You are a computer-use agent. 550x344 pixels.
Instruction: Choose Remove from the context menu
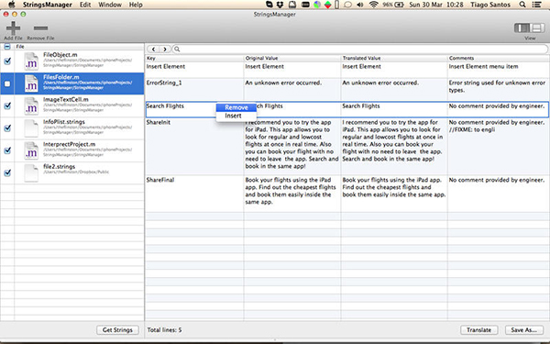(x=236, y=107)
